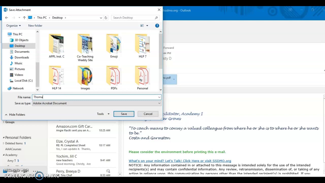Click the Cancel button
Viewport: 325px width, 183px height.
pos(148,114)
